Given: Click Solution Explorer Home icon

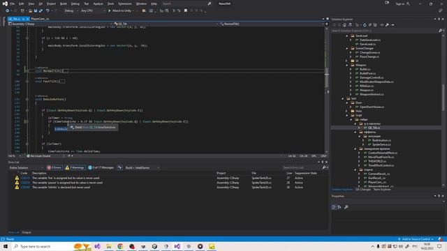Looking at the screenshot, I should 344,25.
